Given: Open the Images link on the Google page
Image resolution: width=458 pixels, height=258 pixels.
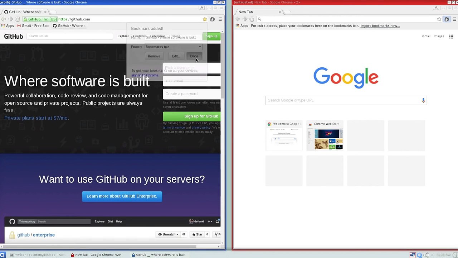Looking at the screenshot, I should (x=439, y=36).
